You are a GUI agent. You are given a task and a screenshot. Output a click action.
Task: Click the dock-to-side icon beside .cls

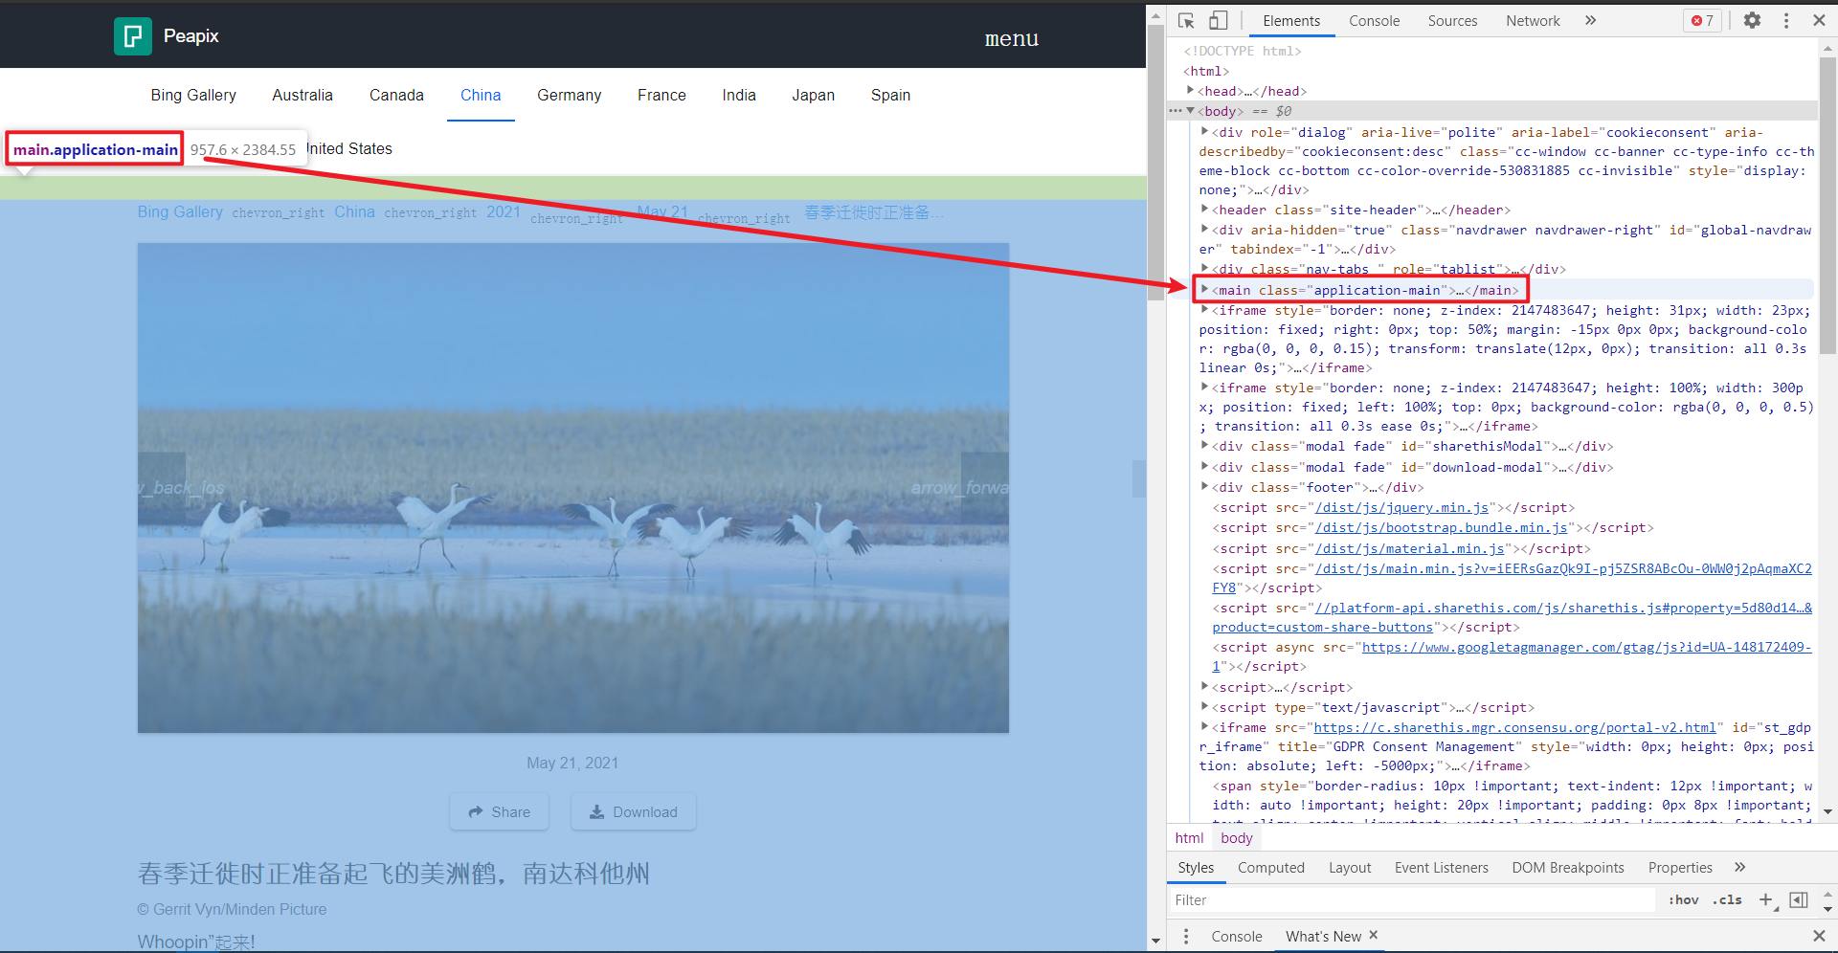1799,899
